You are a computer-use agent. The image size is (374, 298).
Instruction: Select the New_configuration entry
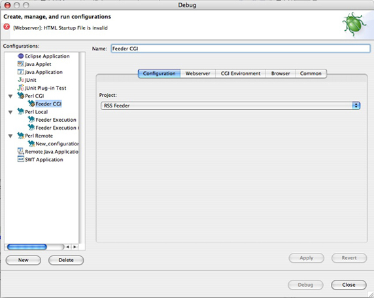click(57, 143)
